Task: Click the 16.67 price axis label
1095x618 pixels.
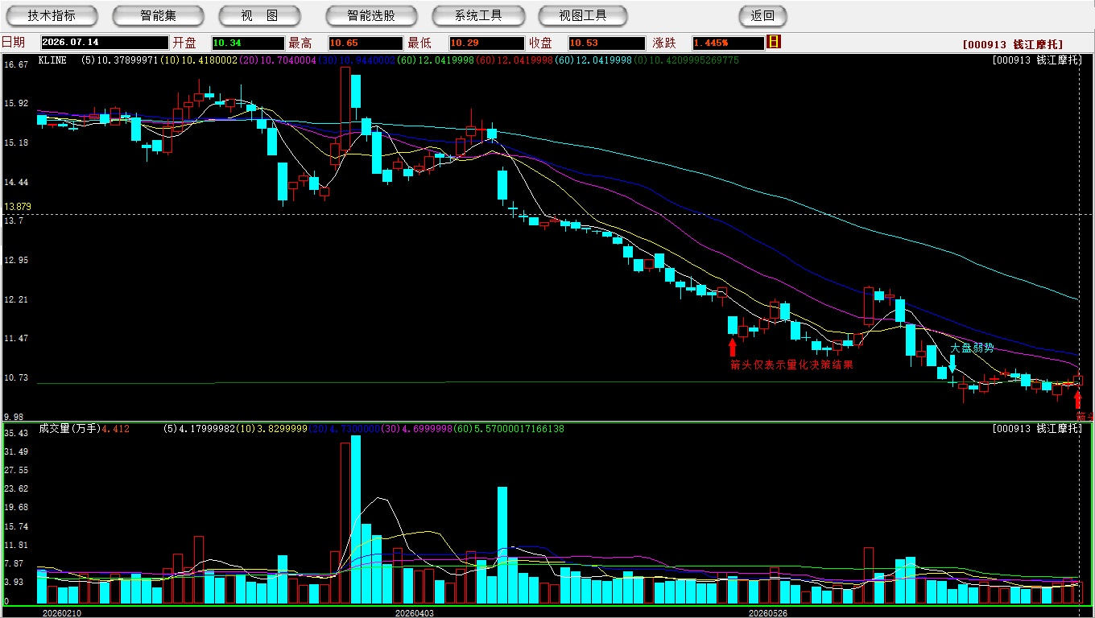Action: 16,64
